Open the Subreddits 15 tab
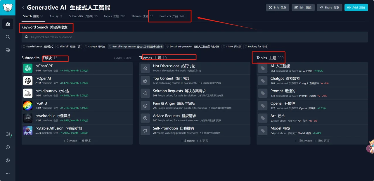374x181 pixels. pyautogui.click(x=83, y=16)
